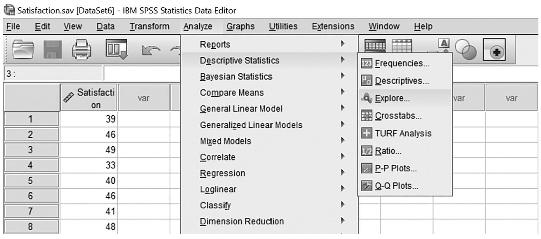Viewport: 541px width, 239px height.
Task: Open the Transform menu
Action: pos(149,26)
